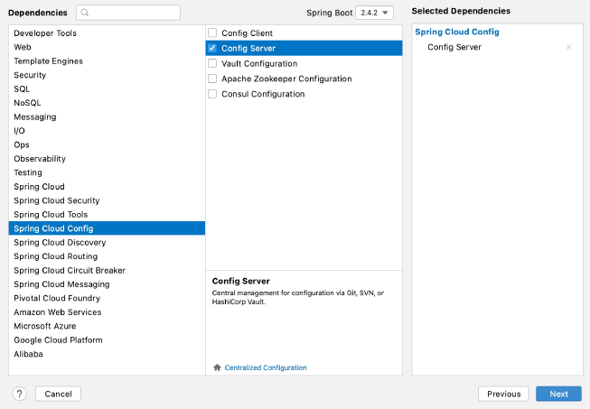Click the help question mark icon
This screenshot has width=590, height=409.
click(20, 394)
